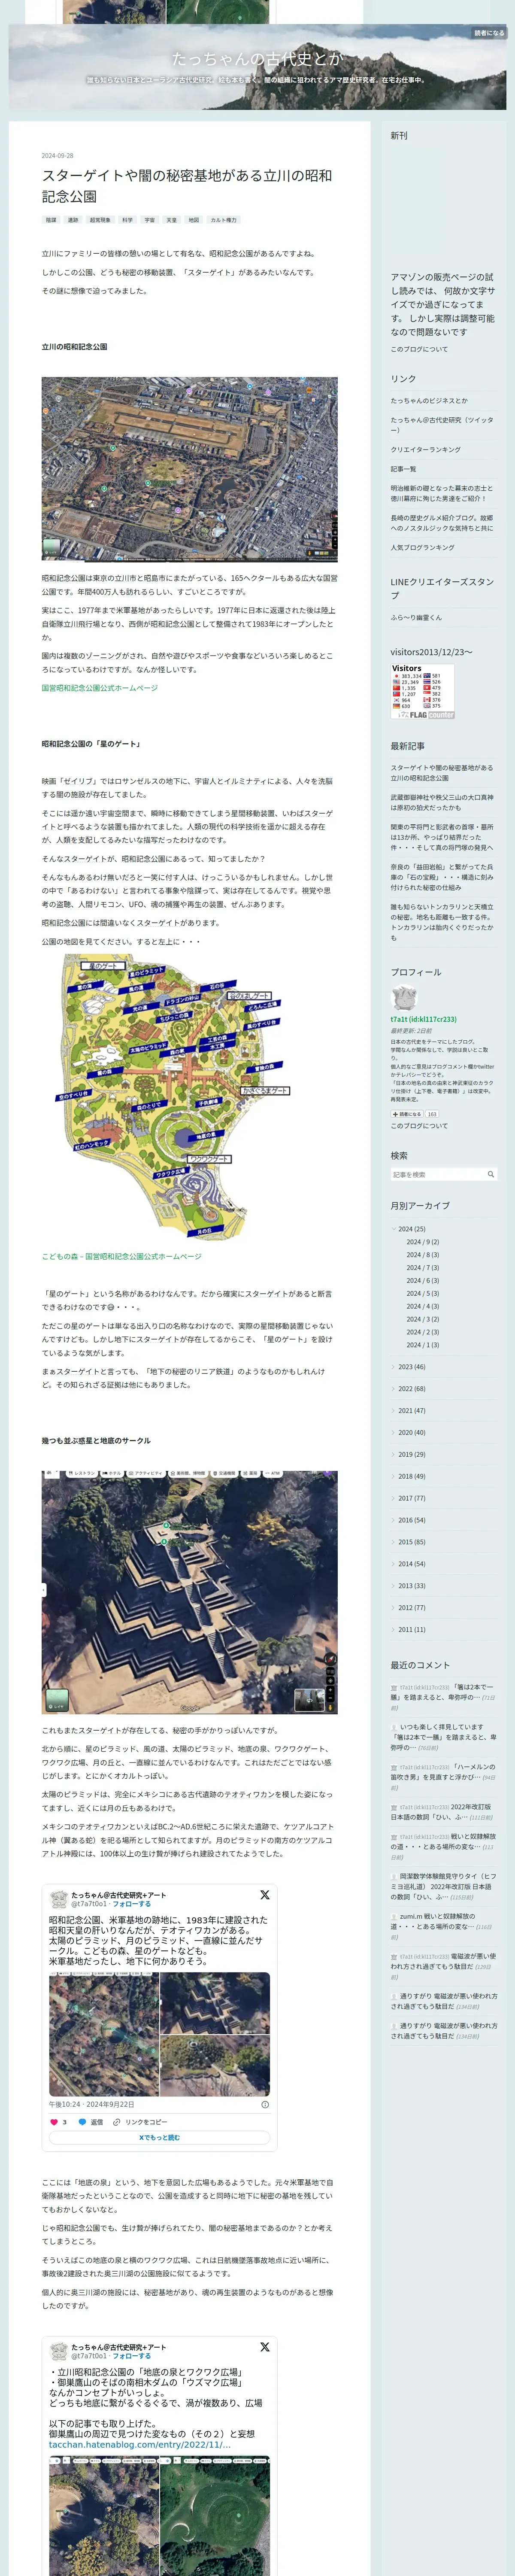
Task: Click the ATM chip on the map image
Action: 274,1474
